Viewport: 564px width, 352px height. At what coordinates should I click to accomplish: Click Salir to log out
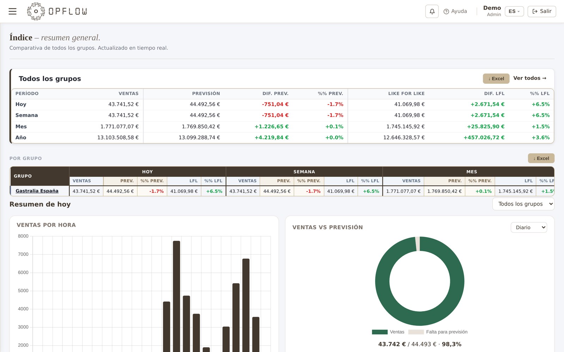542,11
